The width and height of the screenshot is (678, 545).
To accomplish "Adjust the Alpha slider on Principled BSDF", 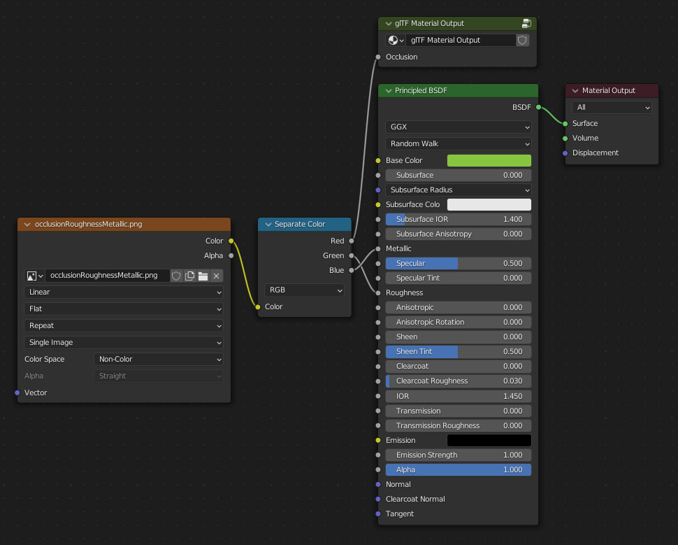I will point(458,469).
